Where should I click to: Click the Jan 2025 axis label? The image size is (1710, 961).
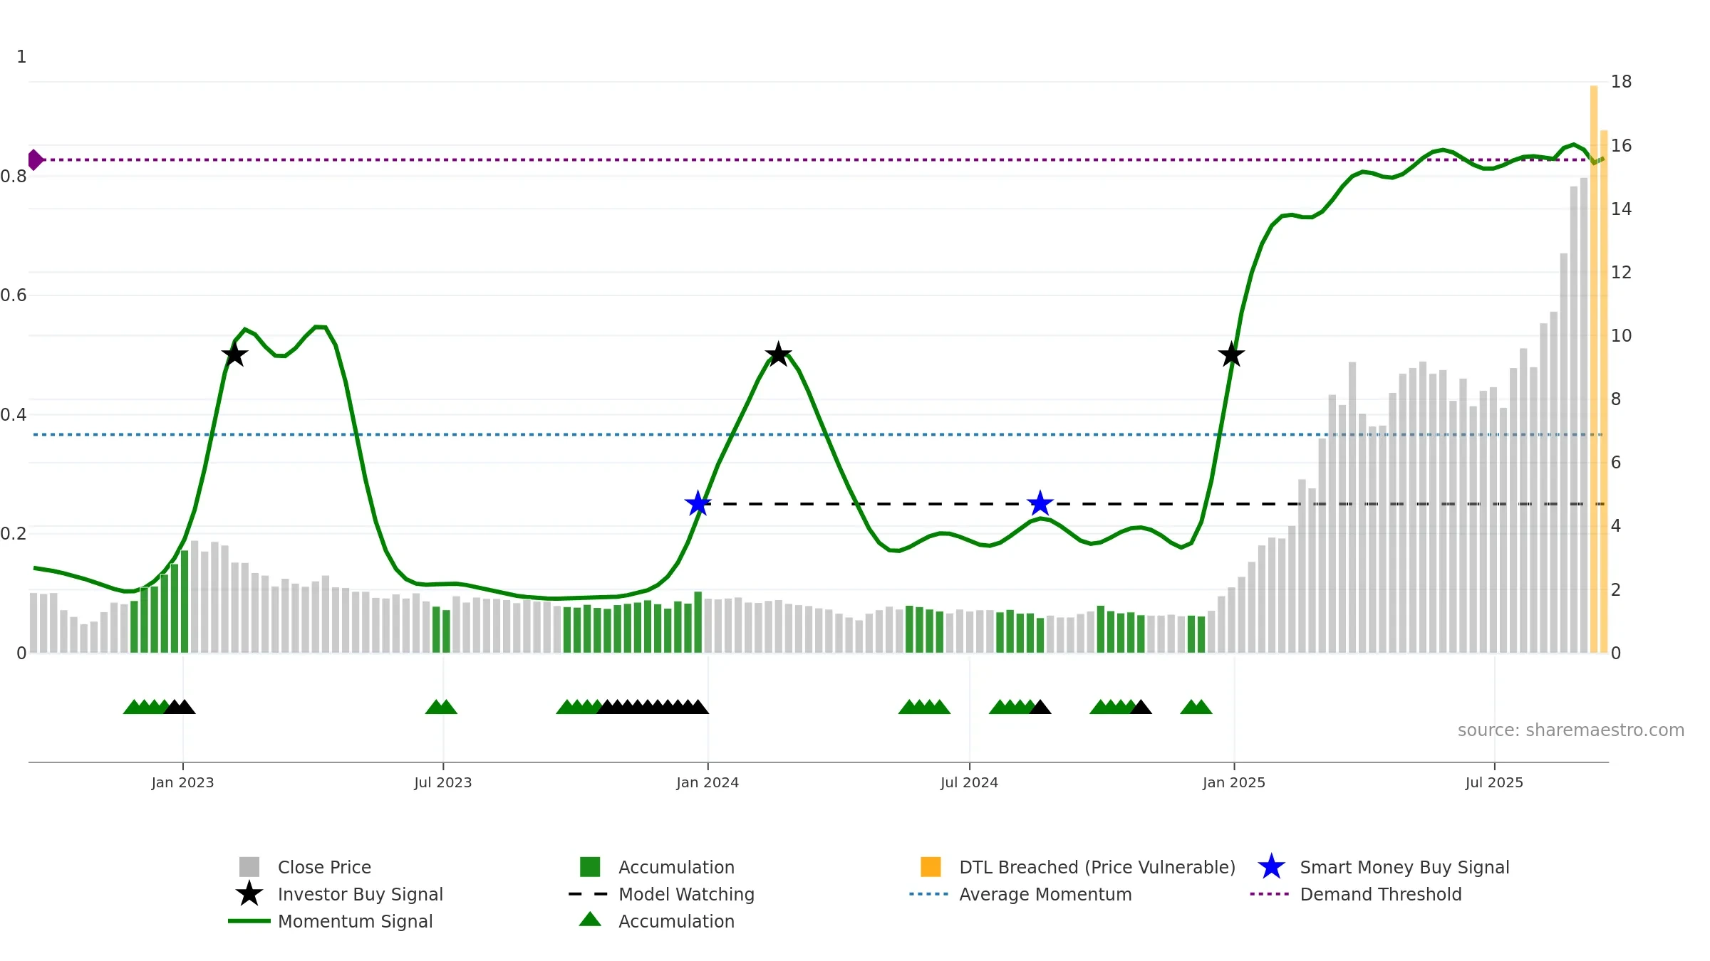(1234, 782)
